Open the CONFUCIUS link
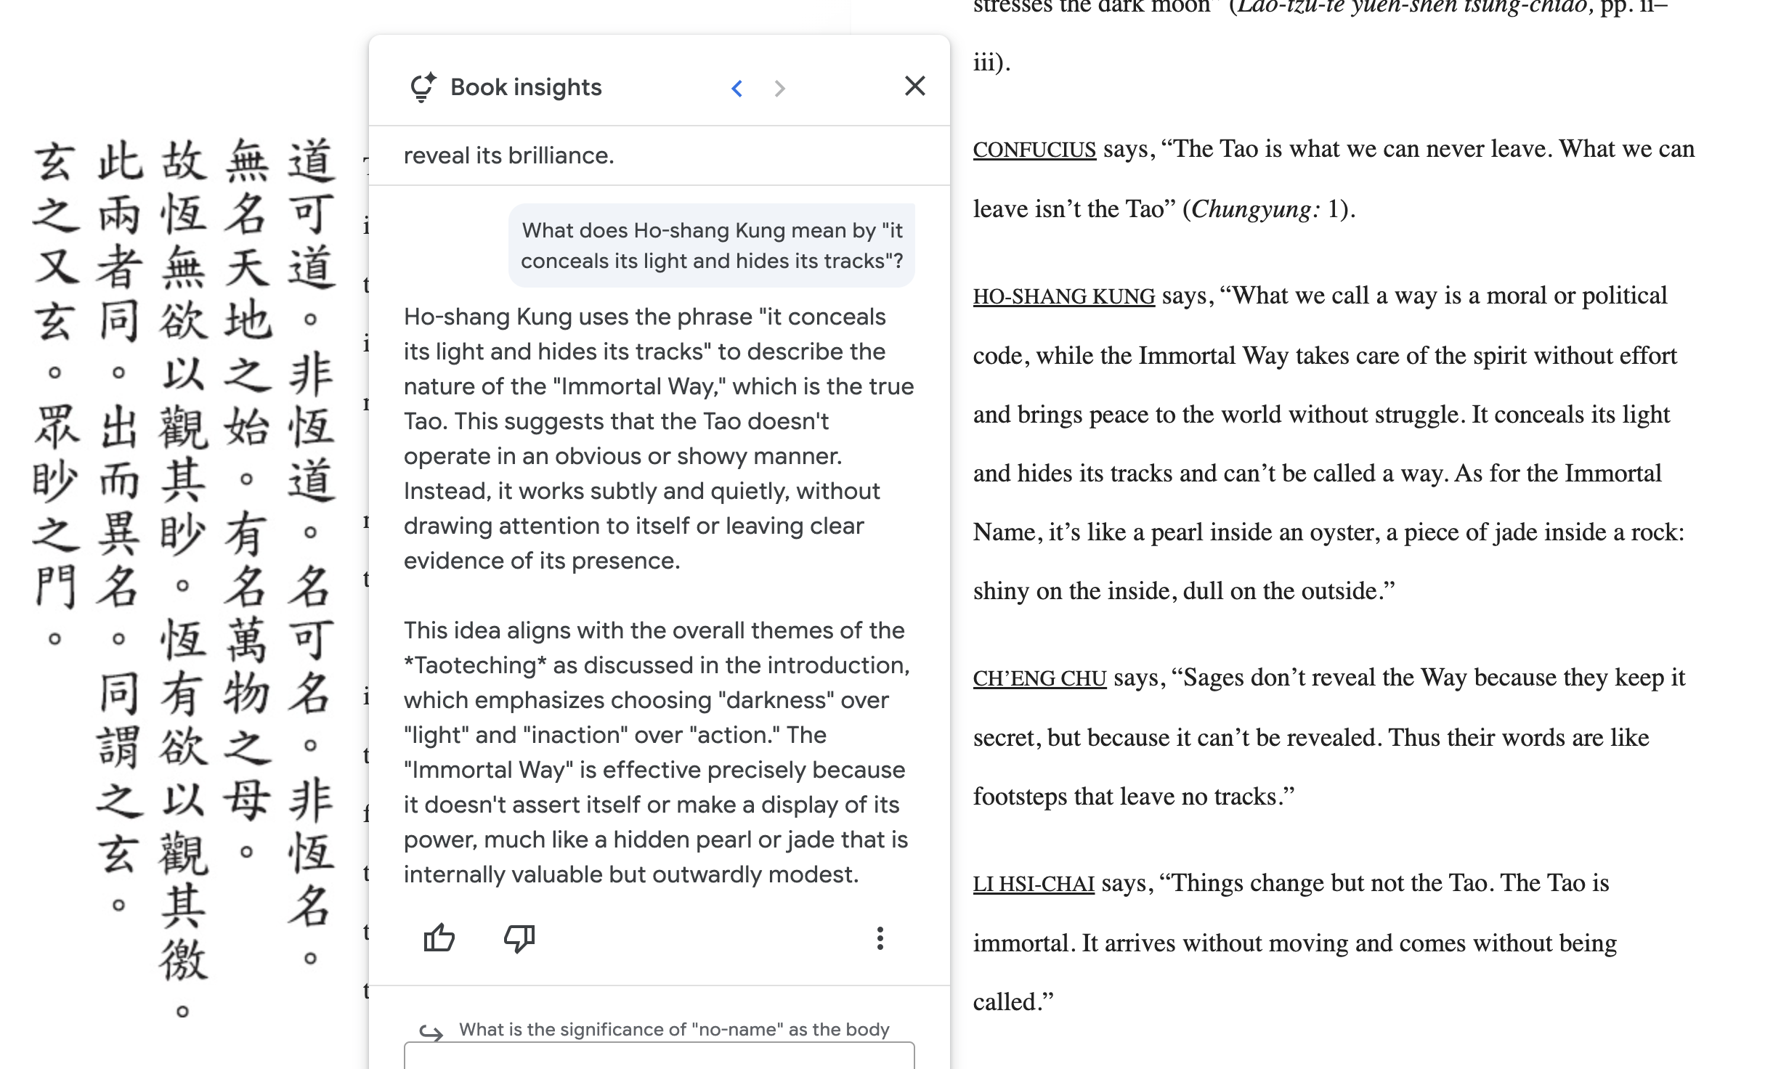Screen dimensions: 1765x1069 [x=1034, y=150]
